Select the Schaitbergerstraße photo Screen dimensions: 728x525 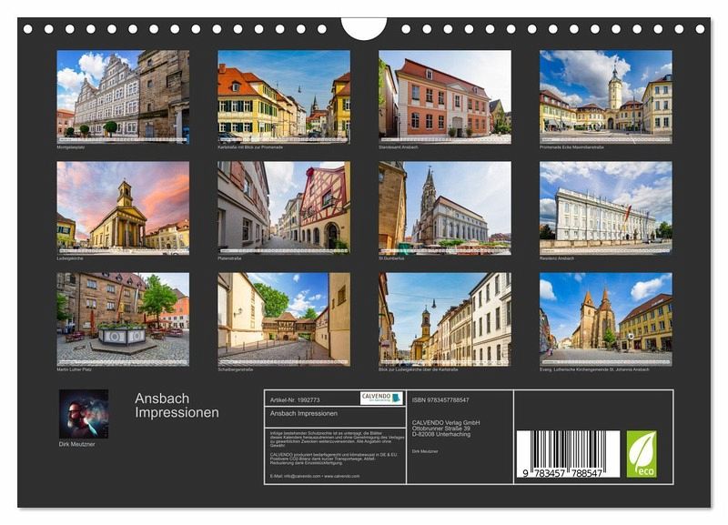click(284, 317)
